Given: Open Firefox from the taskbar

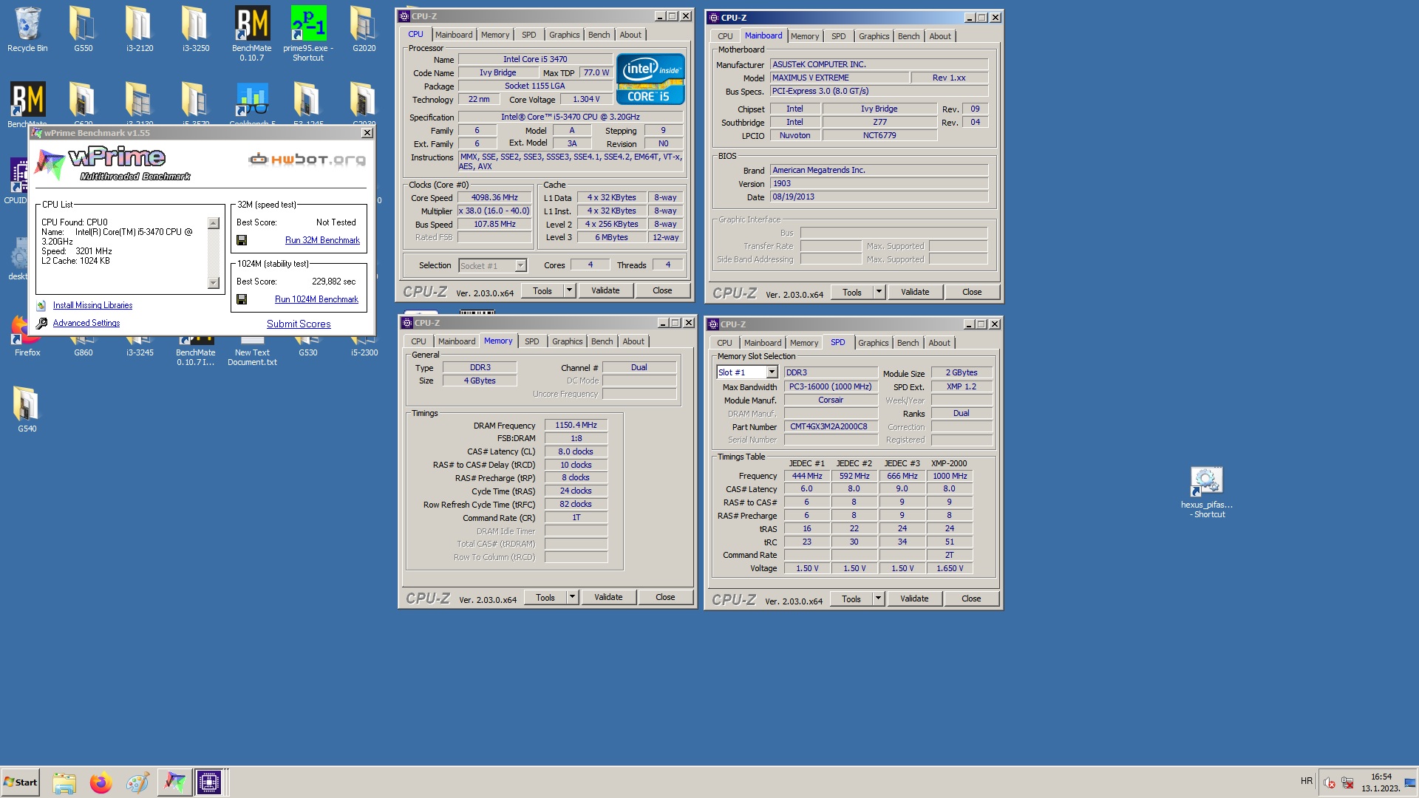Looking at the screenshot, I should pos(101,782).
